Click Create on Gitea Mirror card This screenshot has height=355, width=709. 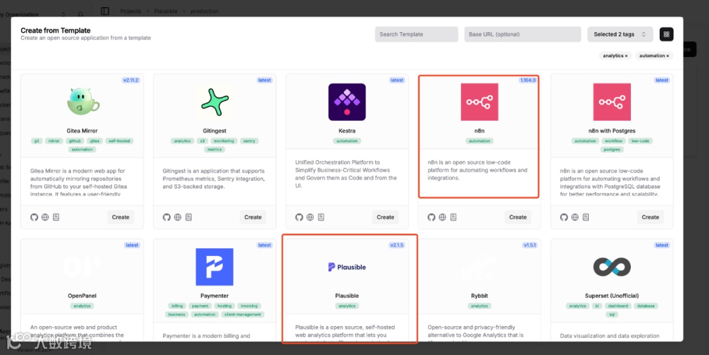pyautogui.click(x=121, y=217)
